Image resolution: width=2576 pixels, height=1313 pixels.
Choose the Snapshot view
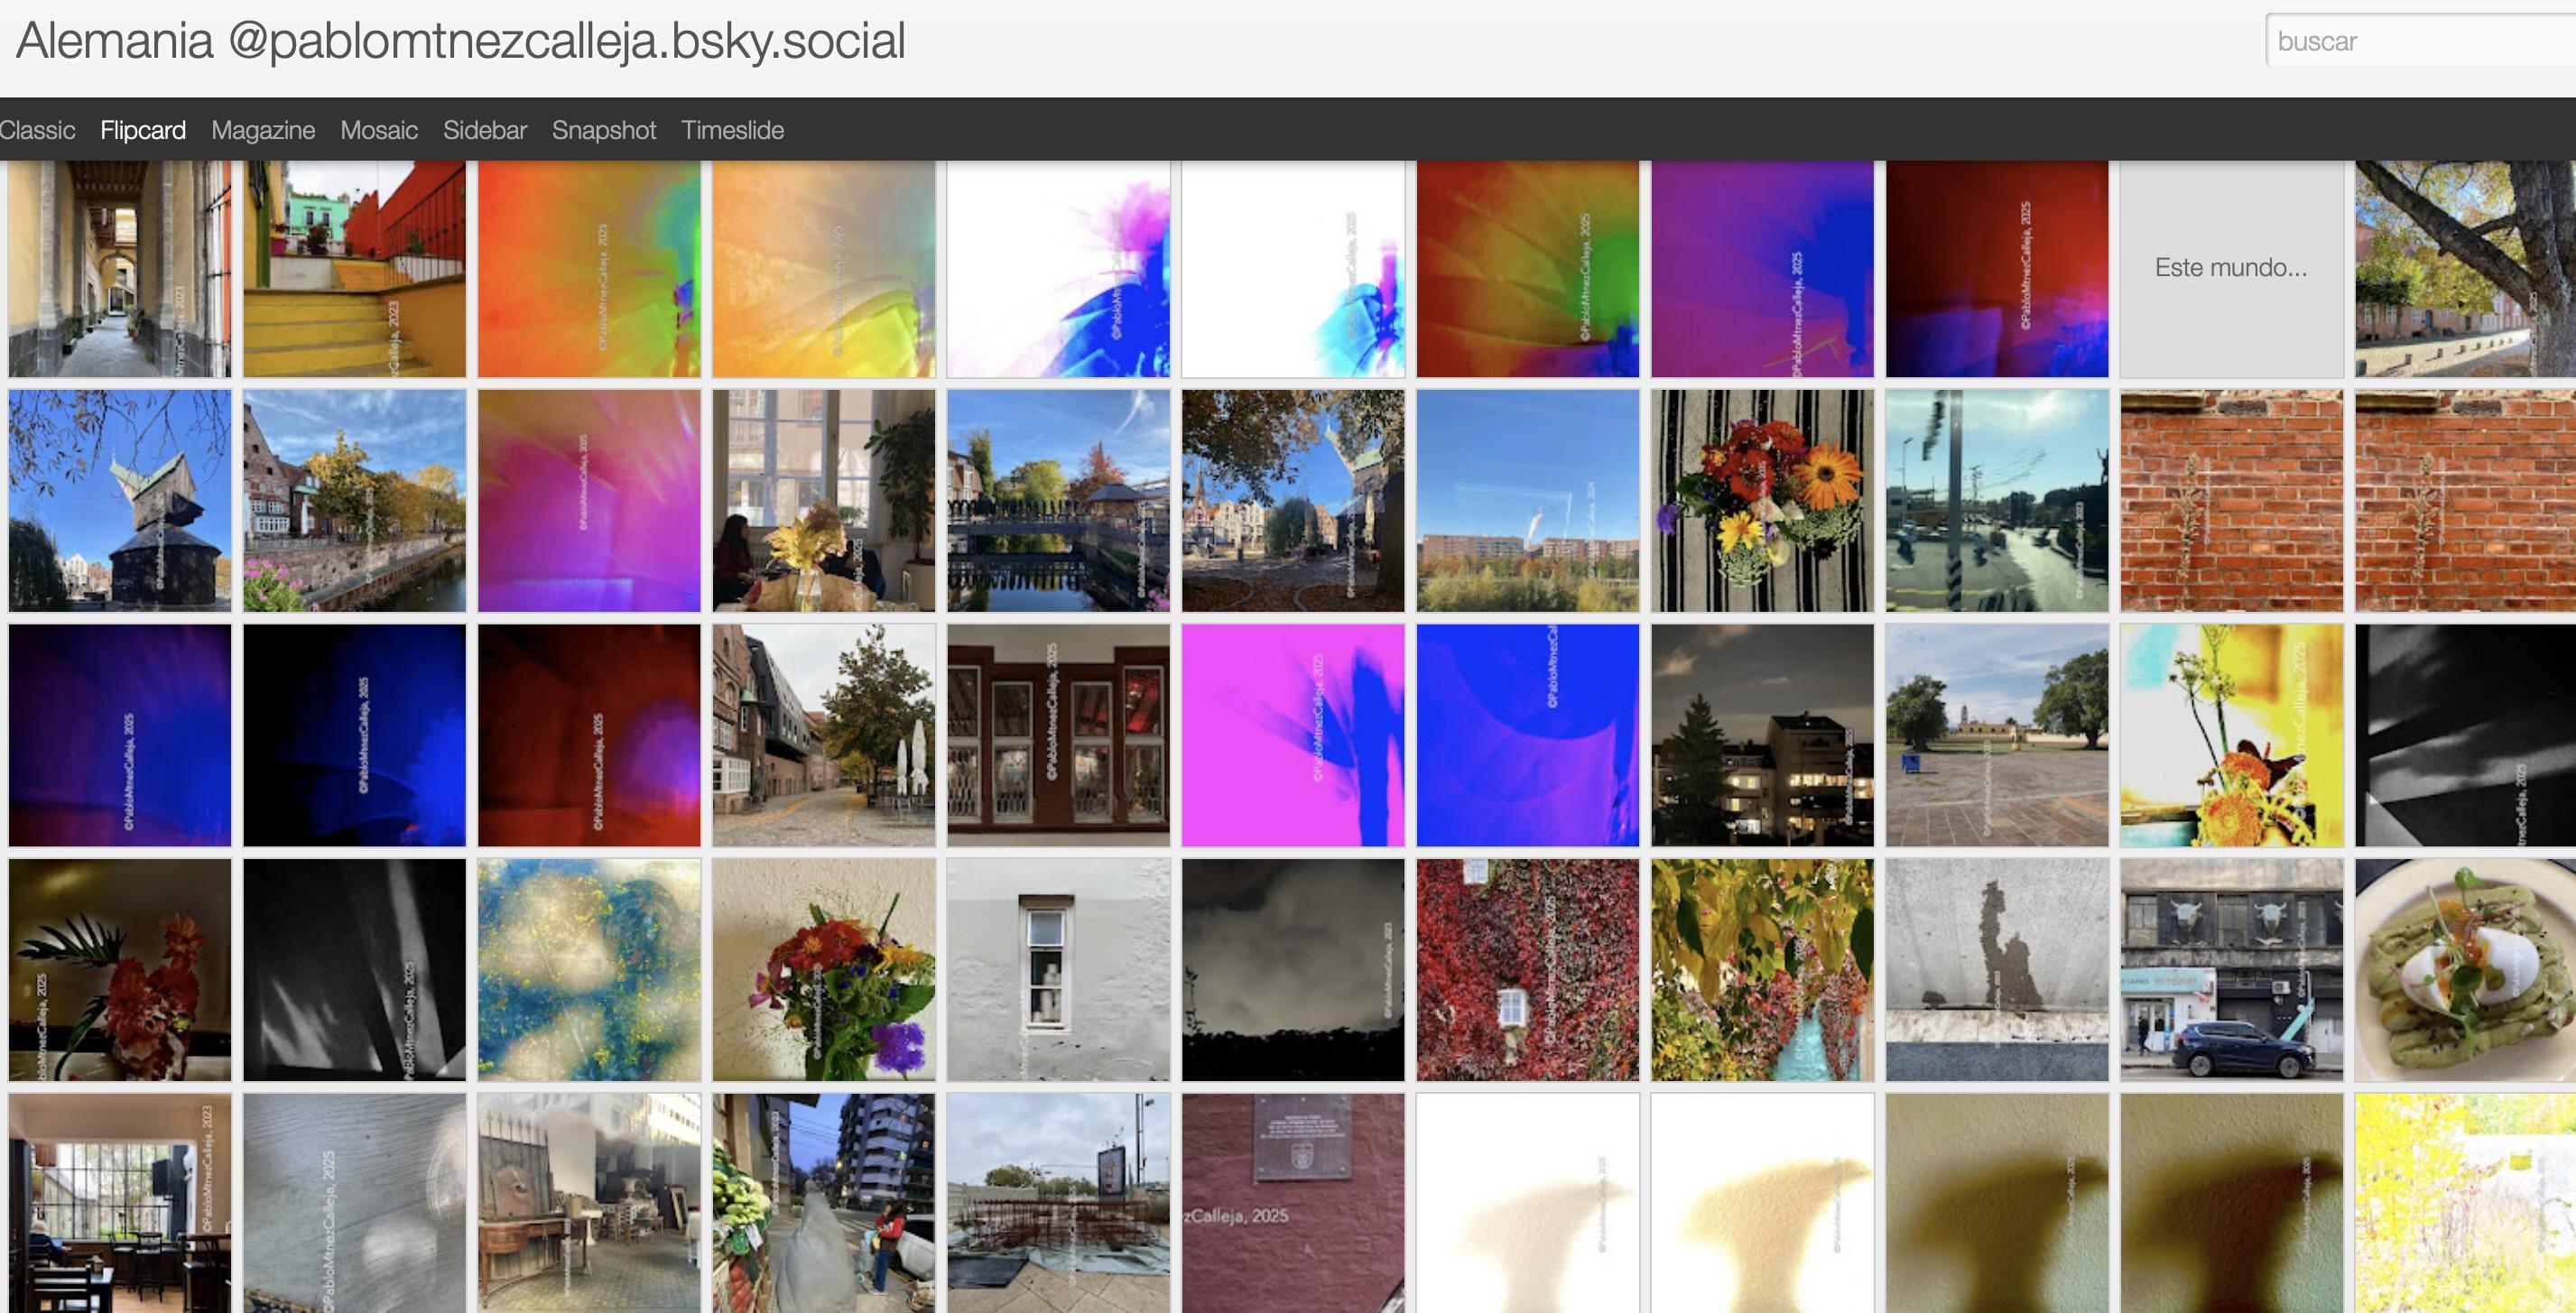coord(604,130)
